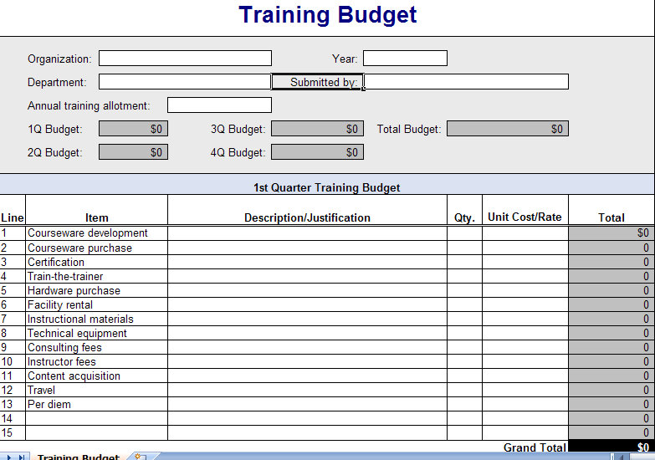Select the 'Content acquisition' item cell

point(96,376)
